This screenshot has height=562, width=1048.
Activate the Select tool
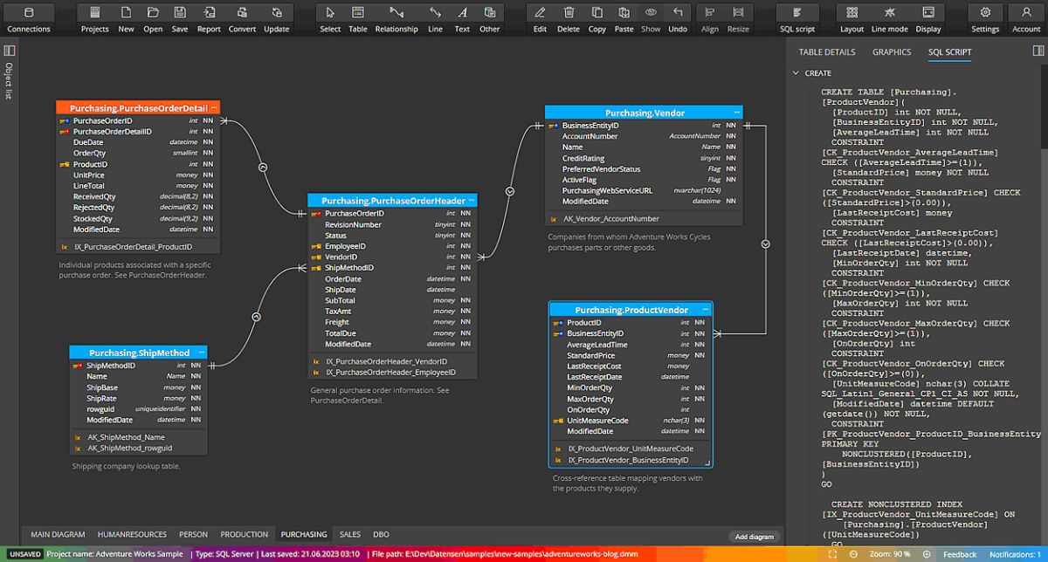(x=330, y=18)
